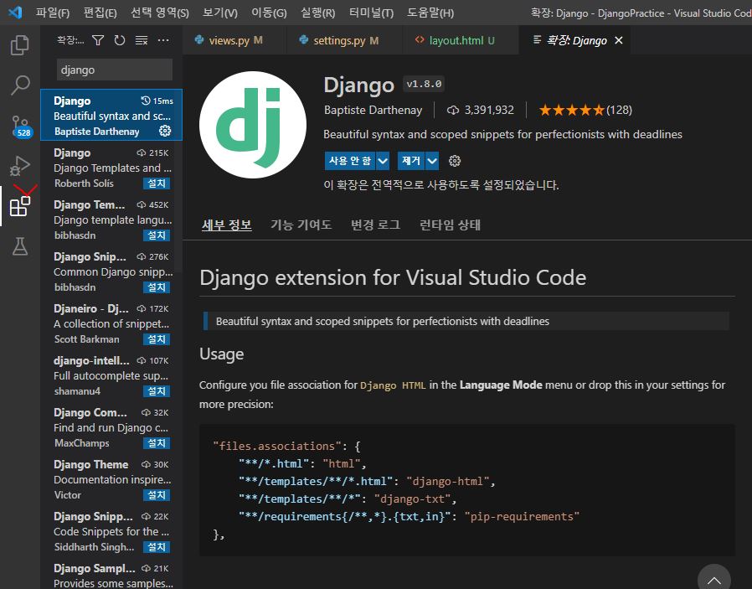Select the 세부 정보 details tab

tap(226, 225)
